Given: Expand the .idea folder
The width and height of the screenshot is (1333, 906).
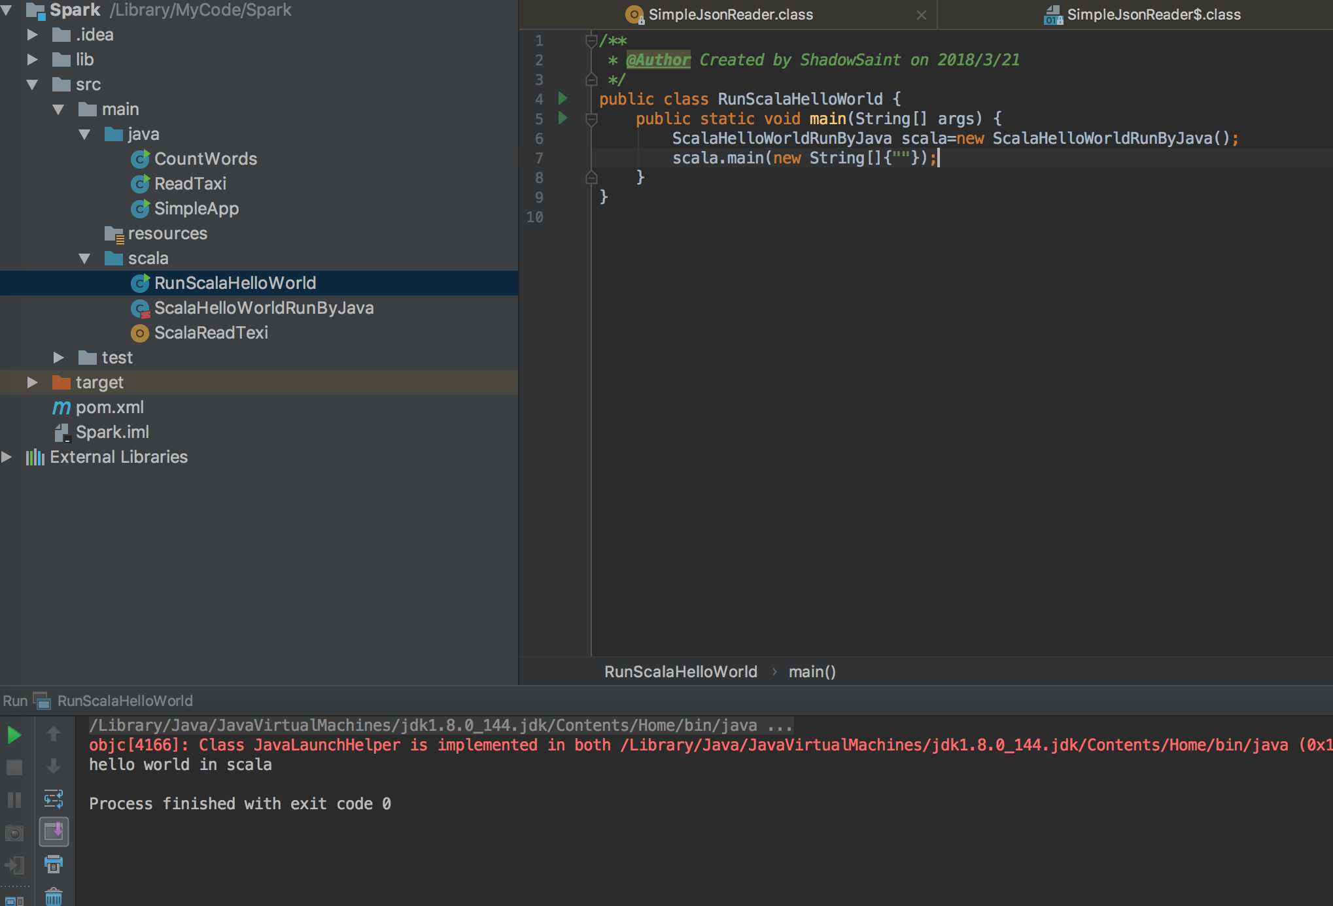Looking at the screenshot, I should click(32, 35).
